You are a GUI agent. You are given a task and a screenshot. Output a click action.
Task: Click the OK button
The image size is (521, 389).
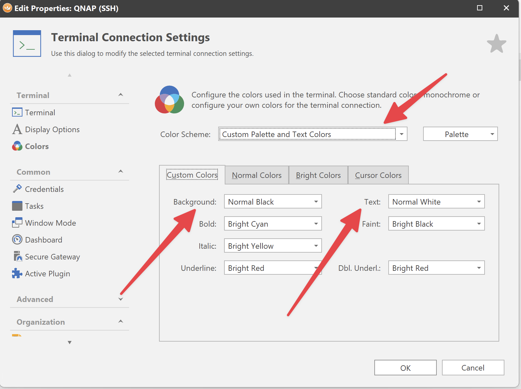tap(405, 368)
